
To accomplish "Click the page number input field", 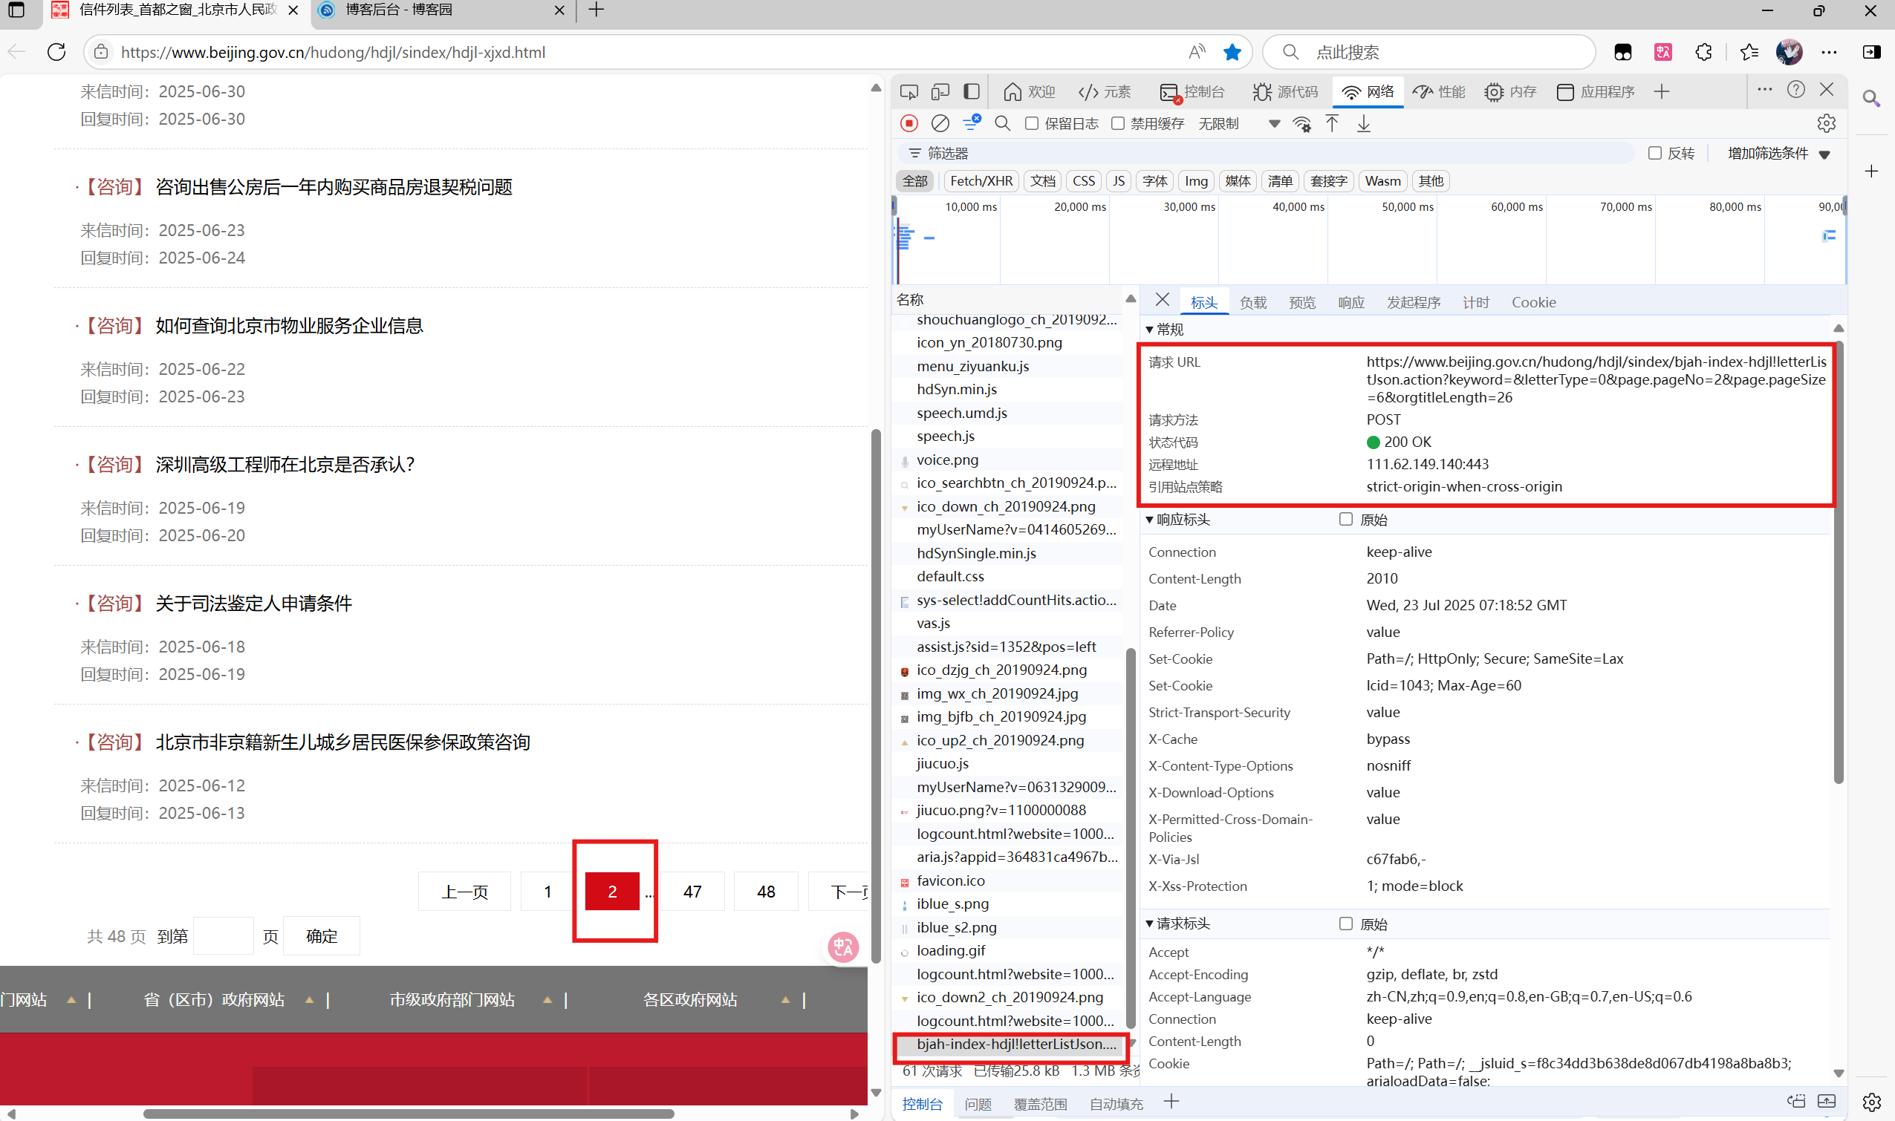I will [223, 936].
